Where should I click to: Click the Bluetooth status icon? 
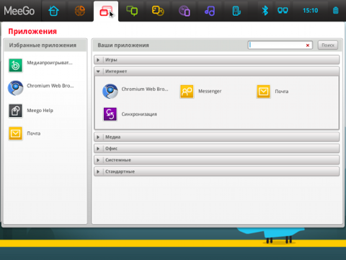pyautogui.click(x=265, y=11)
